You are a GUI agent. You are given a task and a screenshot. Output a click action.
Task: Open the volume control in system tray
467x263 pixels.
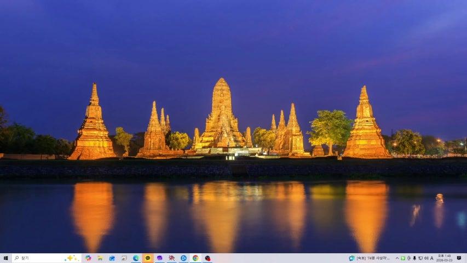(425, 258)
